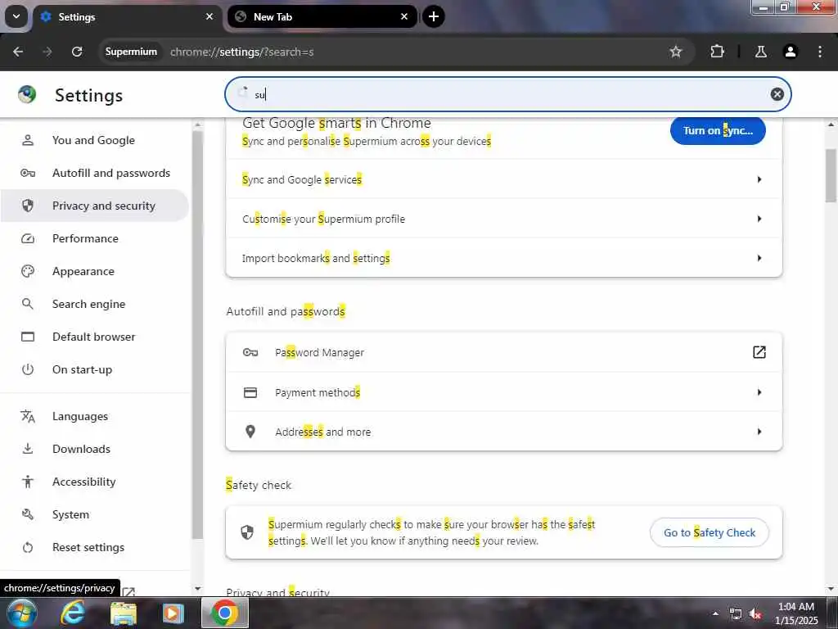Click the Settings page logo
Screen dimensions: 838x629
[x=27, y=95]
